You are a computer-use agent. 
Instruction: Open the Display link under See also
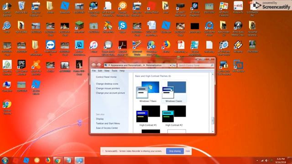point(100,119)
